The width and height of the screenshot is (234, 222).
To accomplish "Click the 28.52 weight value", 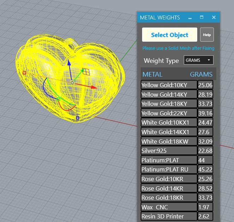I will point(205,188).
